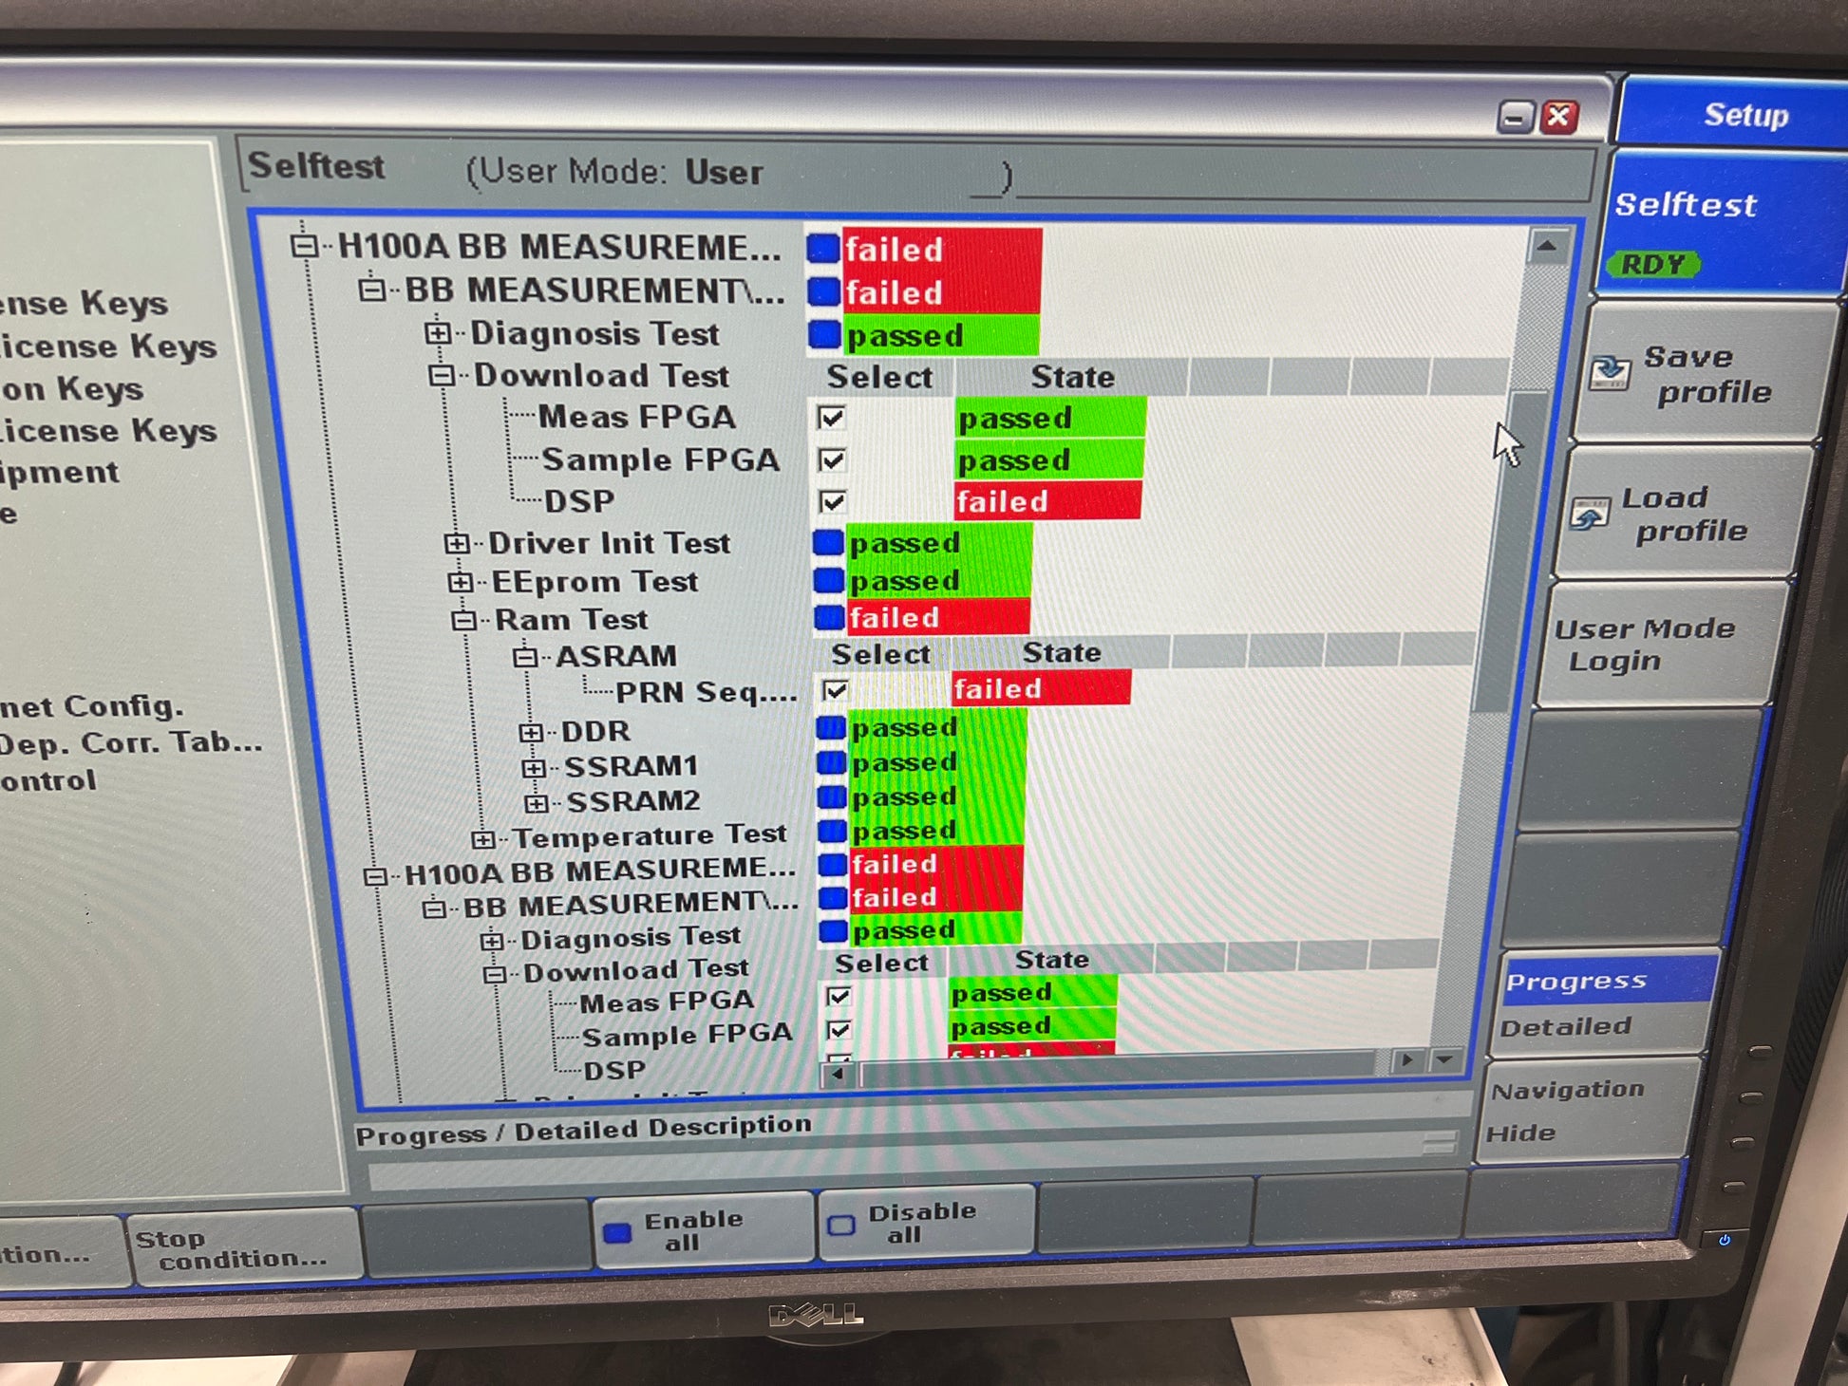Screen dimensions: 1848x1386
Task: Minimize the Selftest window
Action: (x=1516, y=118)
